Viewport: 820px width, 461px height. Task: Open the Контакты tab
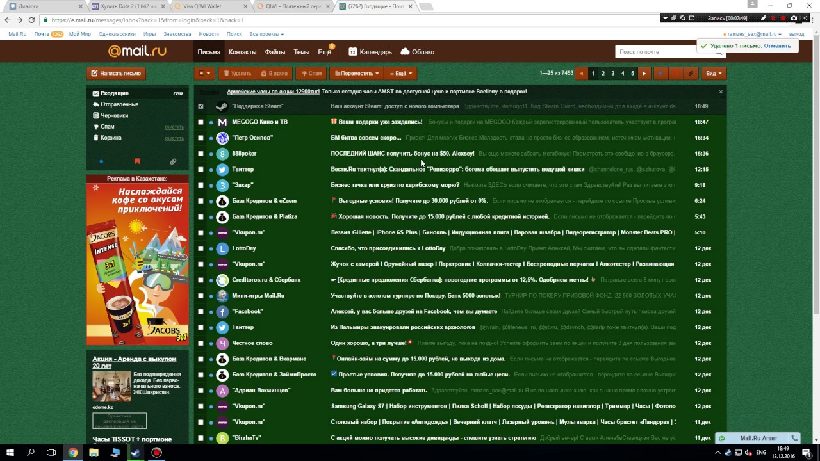(x=243, y=52)
